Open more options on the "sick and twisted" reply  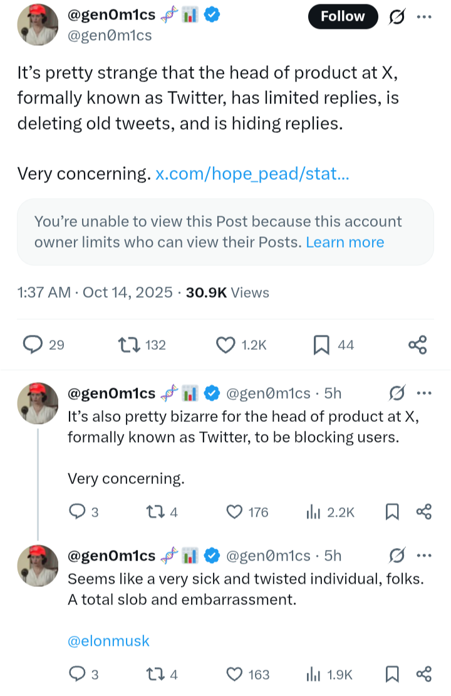click(424, 555)
